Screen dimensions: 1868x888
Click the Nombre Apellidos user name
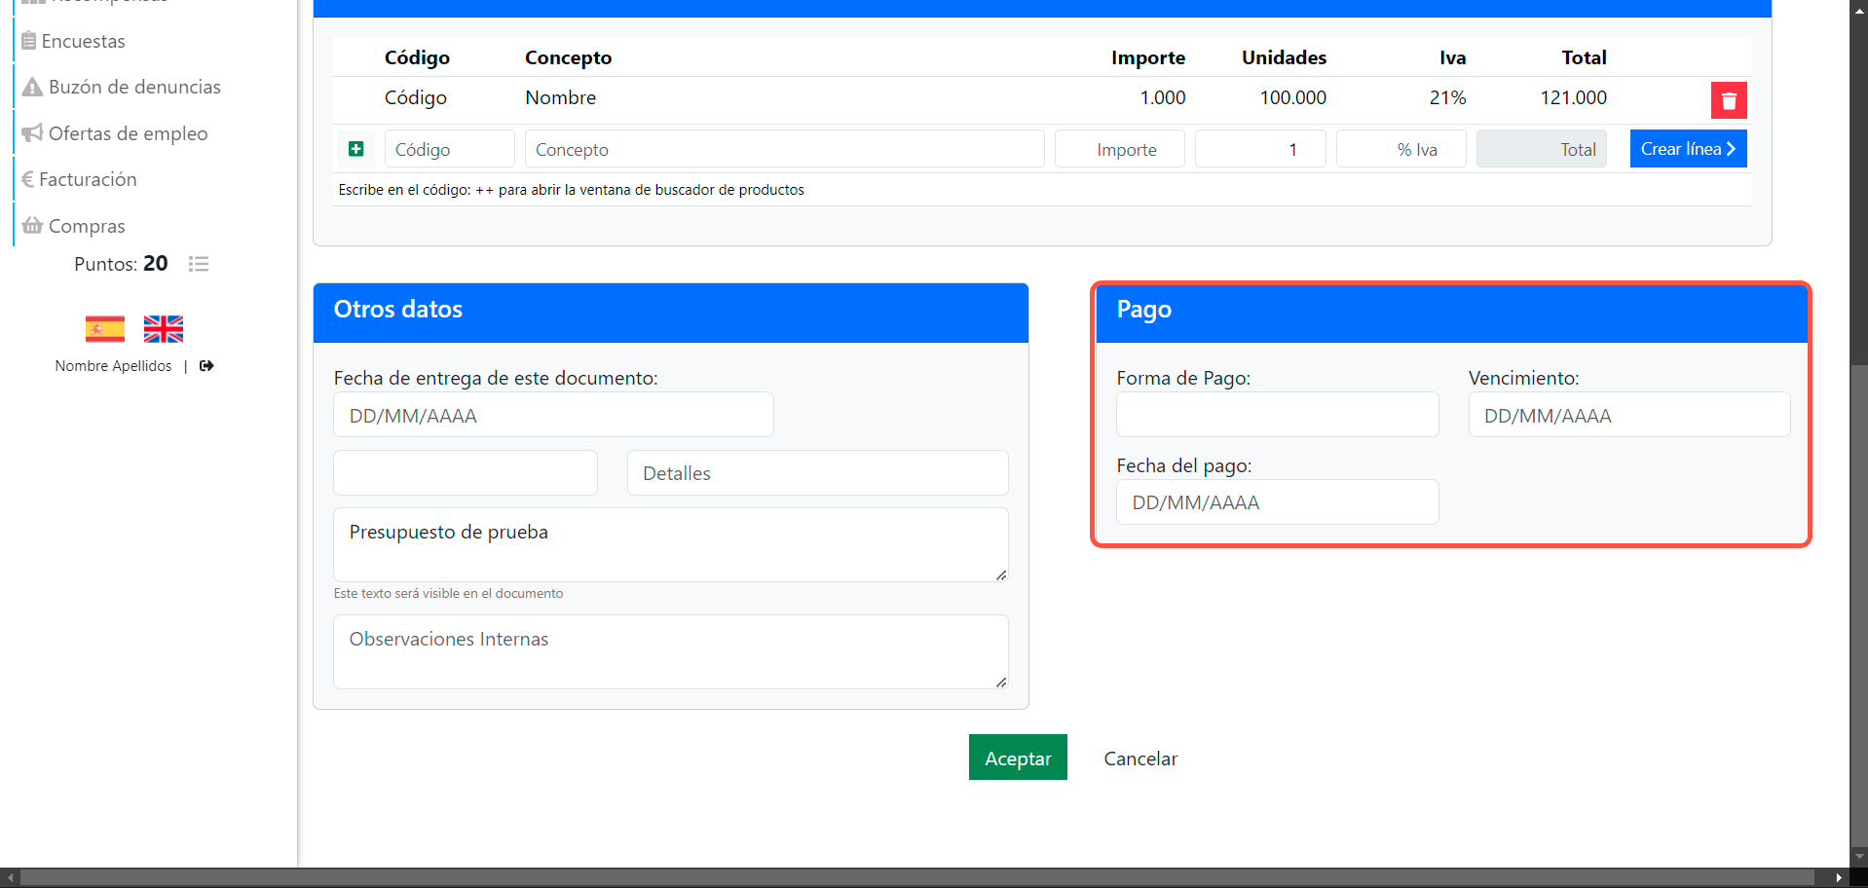(x=113, y=366)
